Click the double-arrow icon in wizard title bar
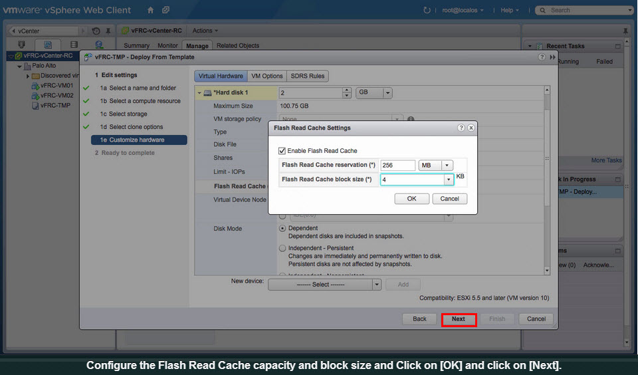 [552, 57]
